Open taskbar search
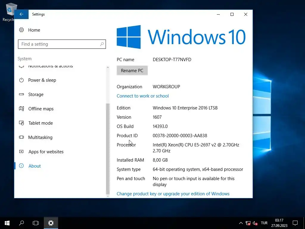The height and width of the screenshot is (229, 305). tap(21, 223)
